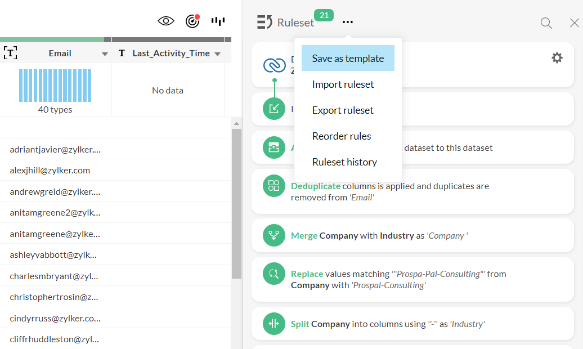Click the target matching icon with red dot

pyautogui.click(x=192, y=21)
